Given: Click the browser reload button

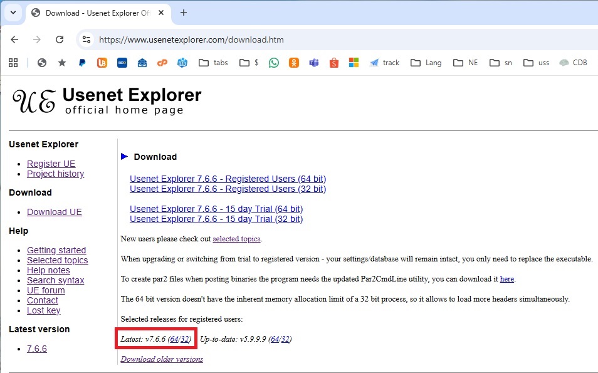Looking at the screenshot, I should (x=60, y=39).
